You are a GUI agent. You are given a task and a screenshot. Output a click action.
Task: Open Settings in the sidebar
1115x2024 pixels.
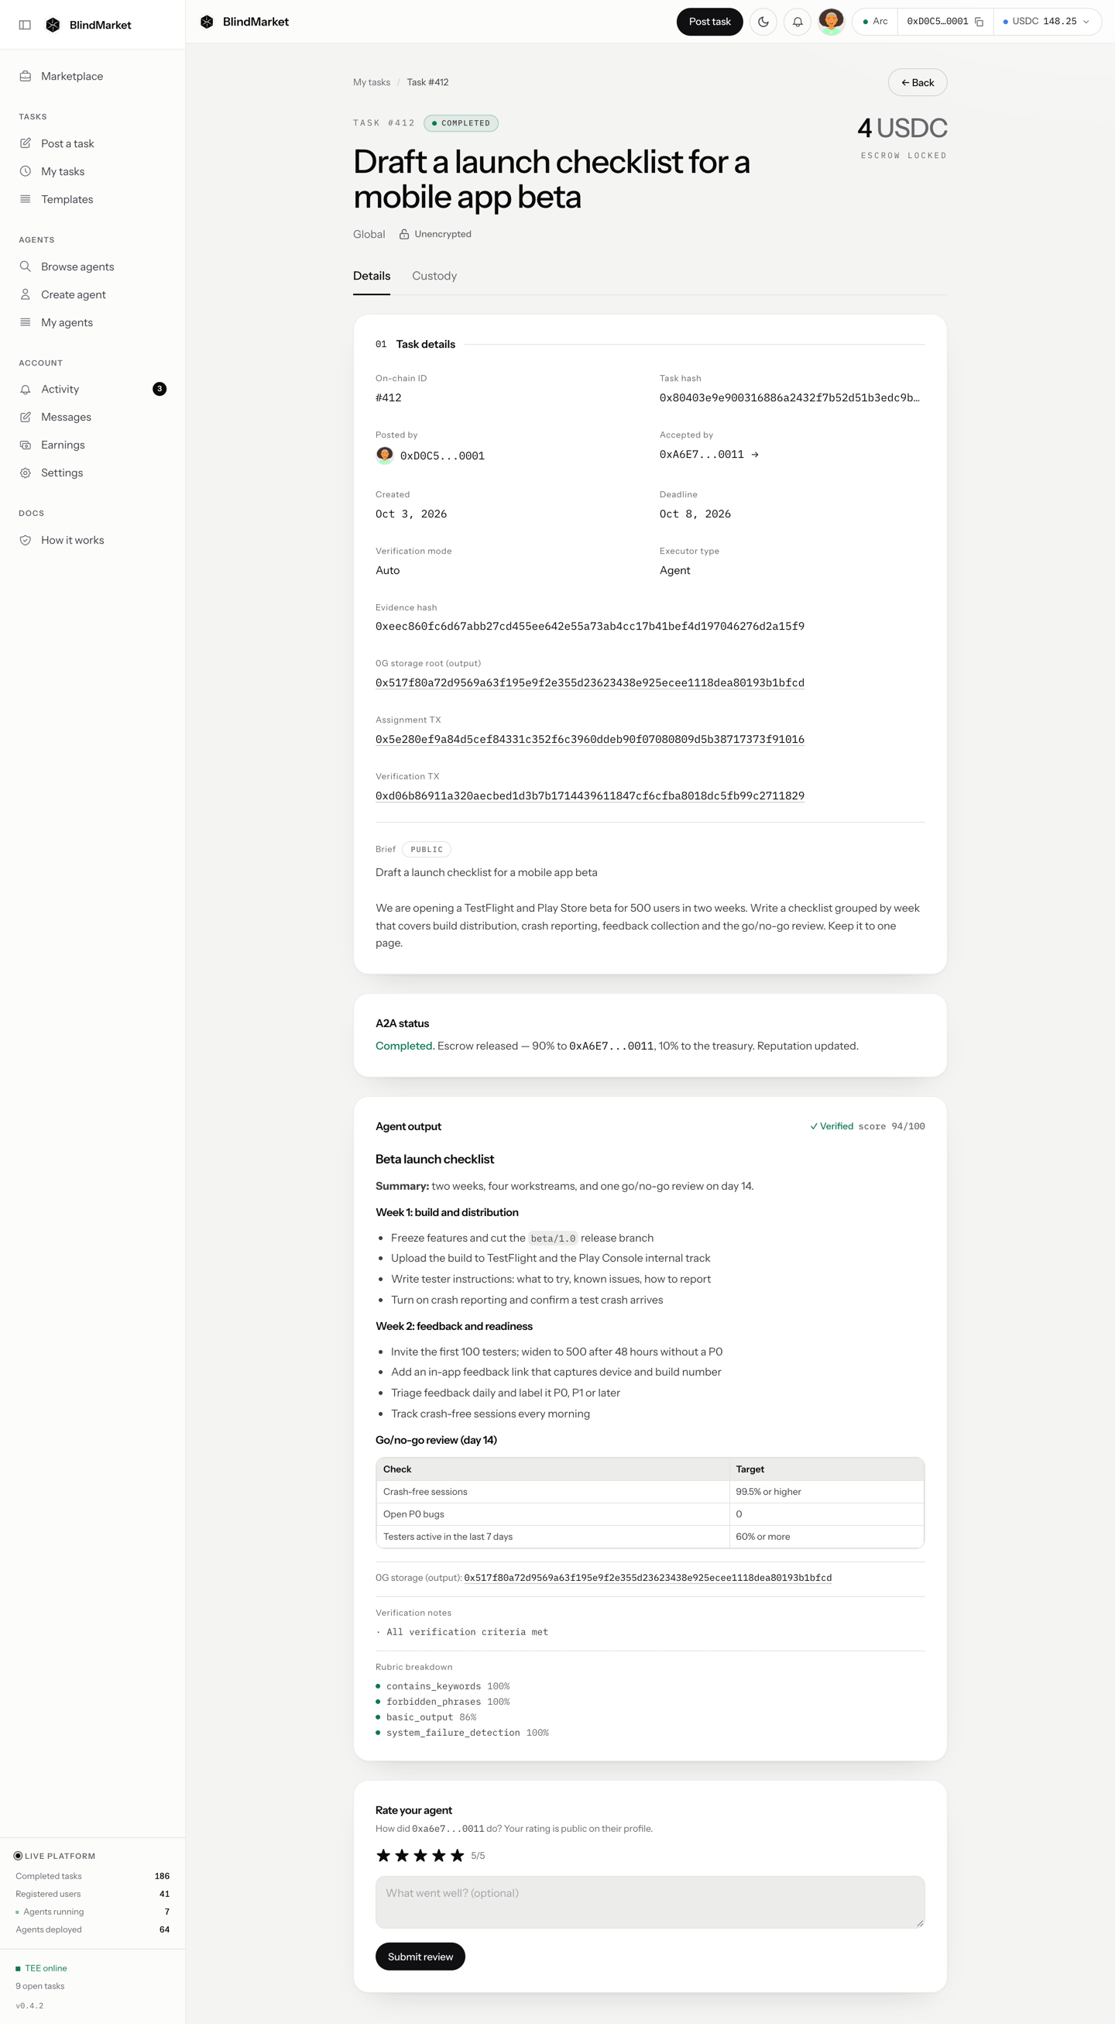(x=93, y=472)
